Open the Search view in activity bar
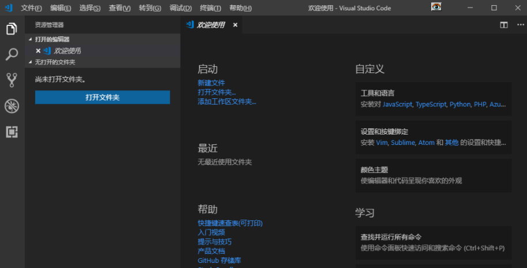 (x=12, y=54)
